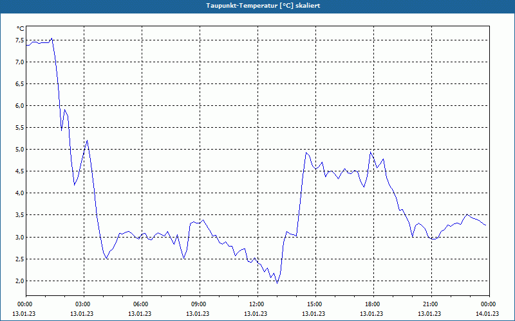Select the 5,5 y-axis label
The image size is (515, 321).
(x=19, y=127)
